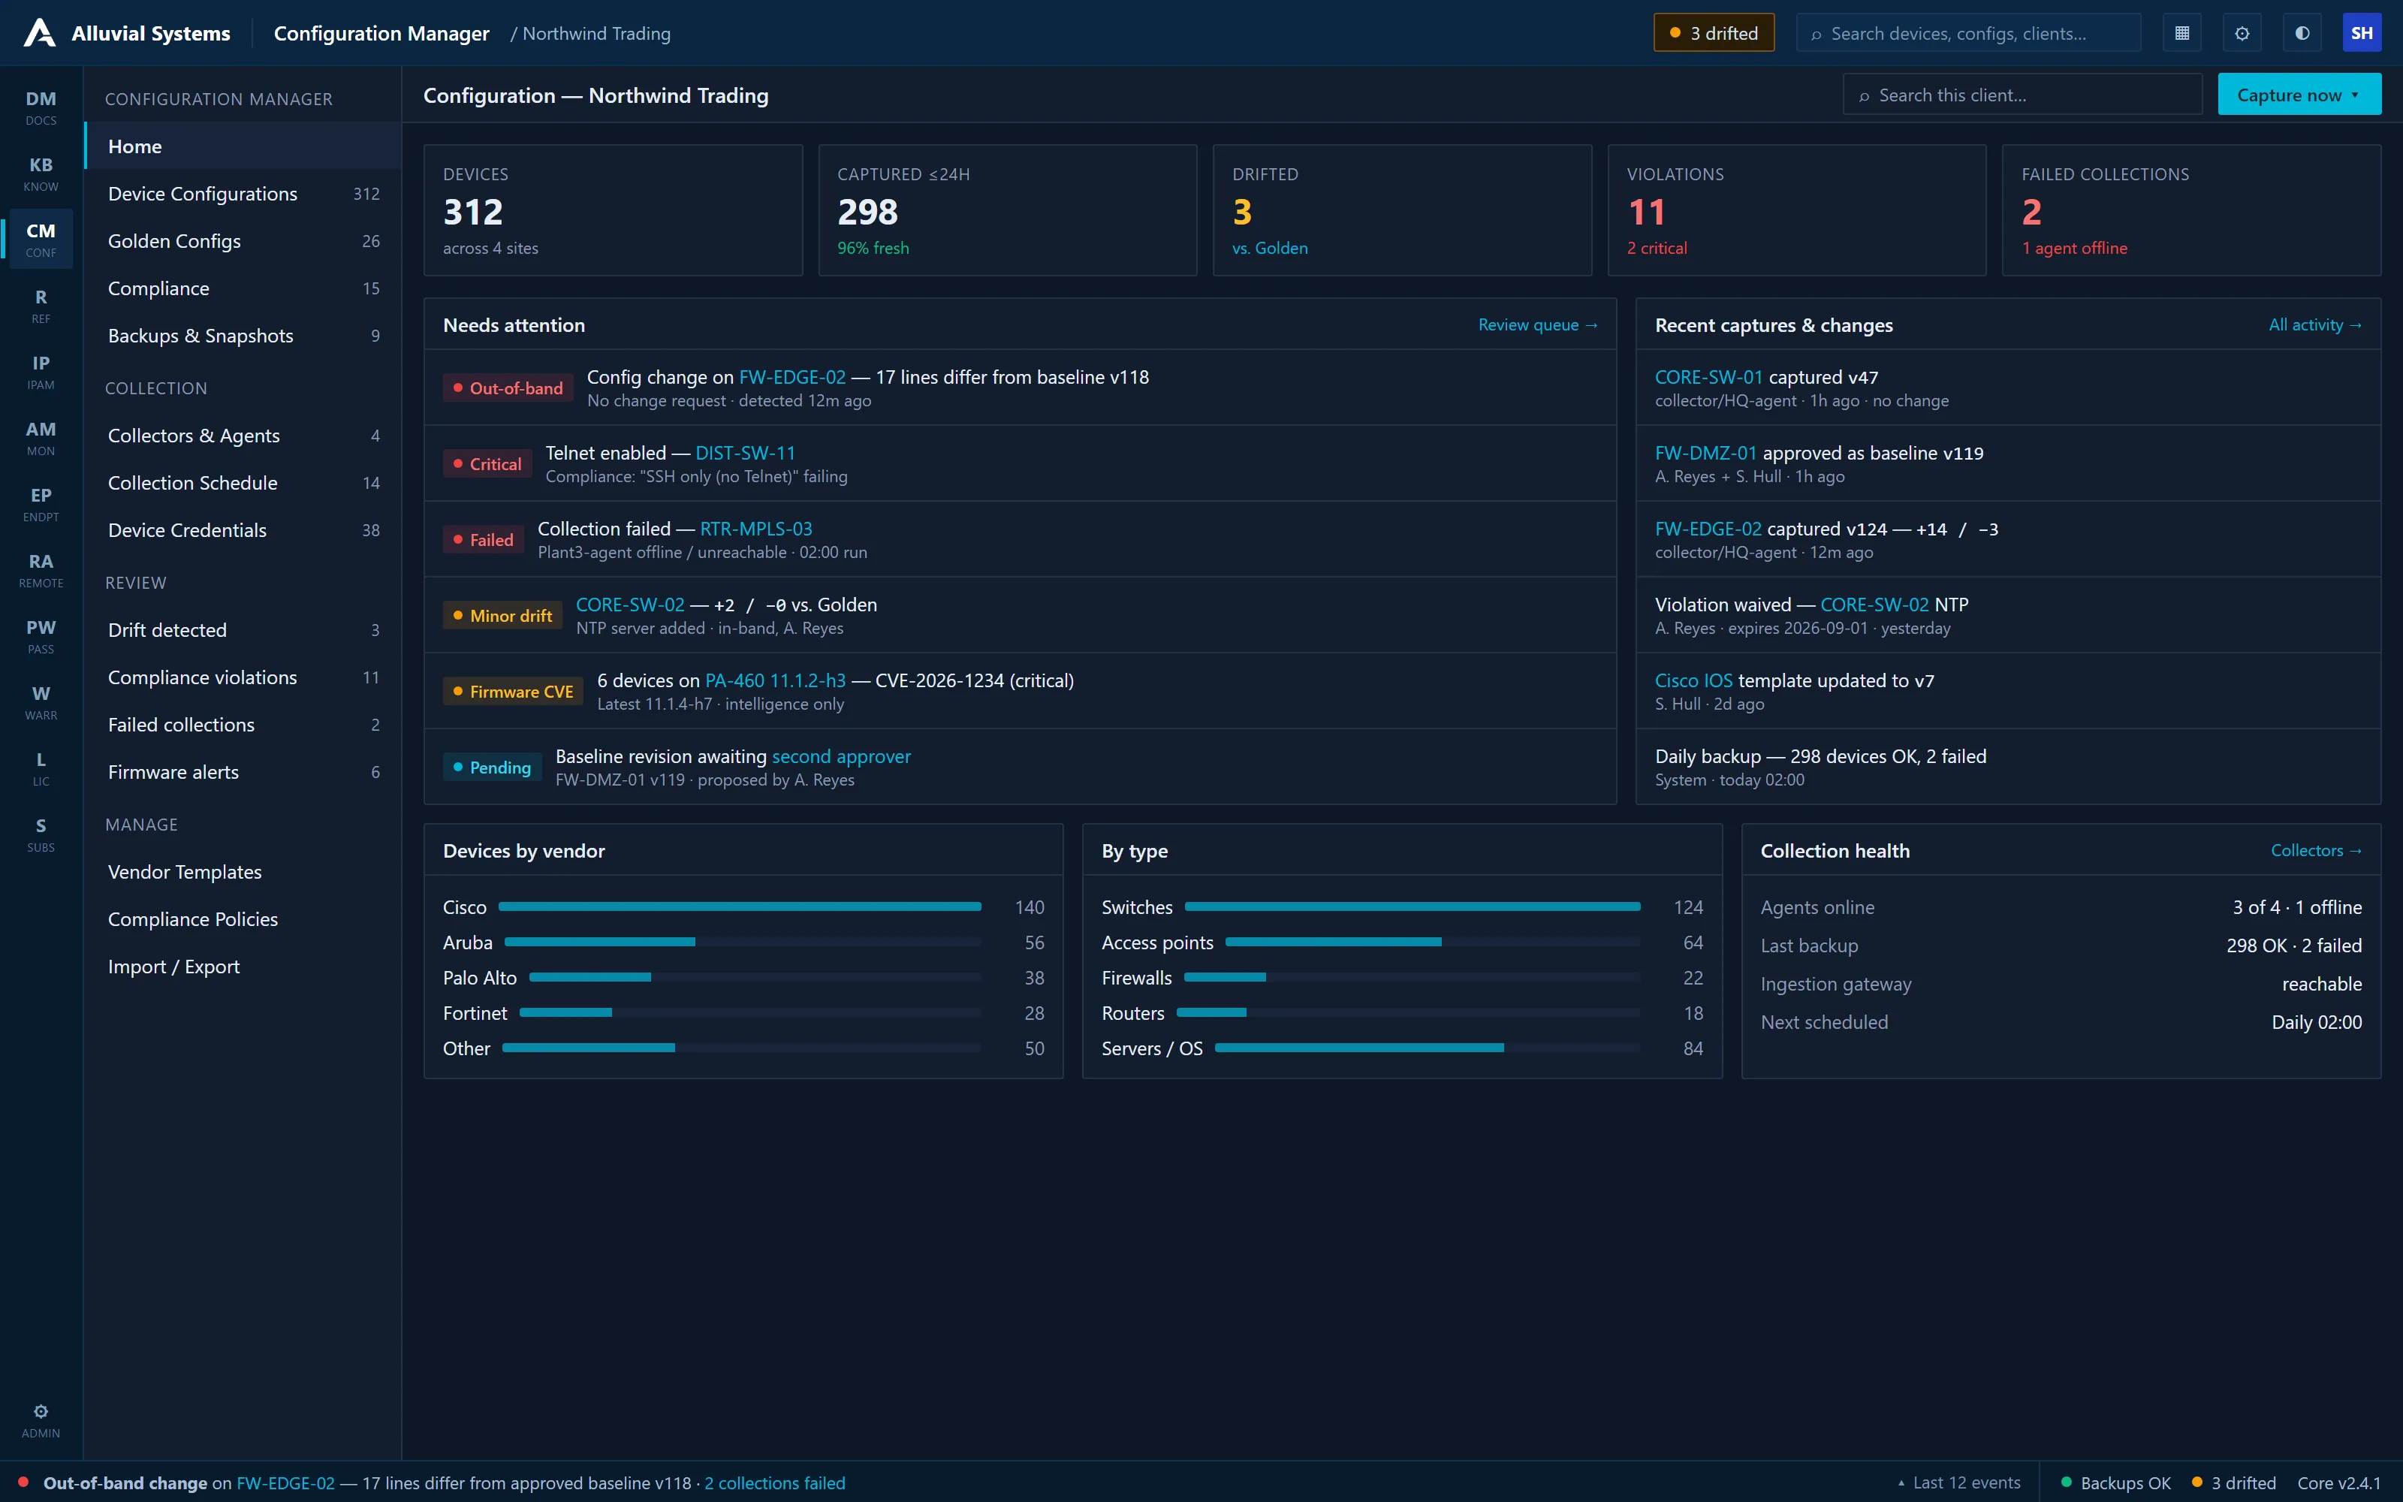This screenshot has height=1502, width=2403.
Task: Go to Golden Configs
Action: coord(243,240)
